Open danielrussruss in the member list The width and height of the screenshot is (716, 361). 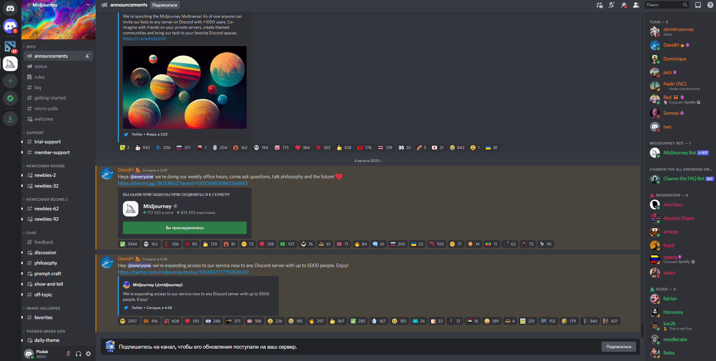[x=678, y=31]
